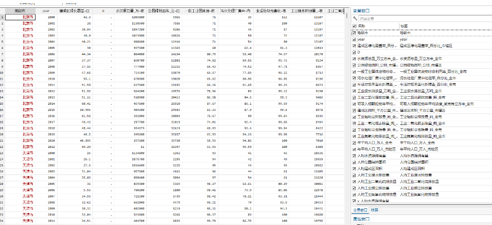Select the 生活垃圾无害化 column header
This screenshot has width=492, height=225.
[271, 10]
